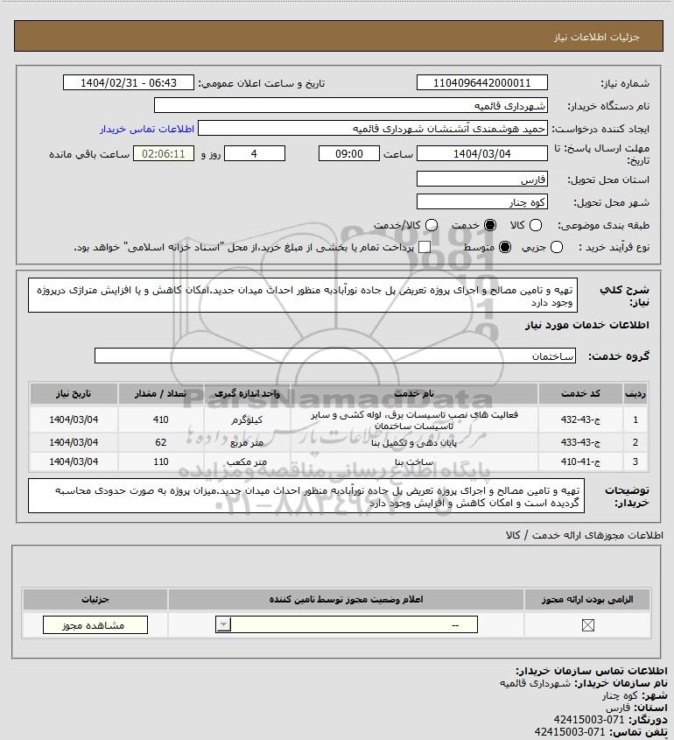Viewport: 674px width, 740px height.
Task: Click the اطلاعات مجوزهای ارائه خدمت / کالا heading
Action: [x=585, y=535]
